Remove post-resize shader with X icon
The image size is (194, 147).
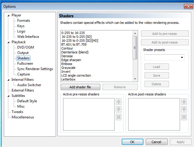(184, 117)
